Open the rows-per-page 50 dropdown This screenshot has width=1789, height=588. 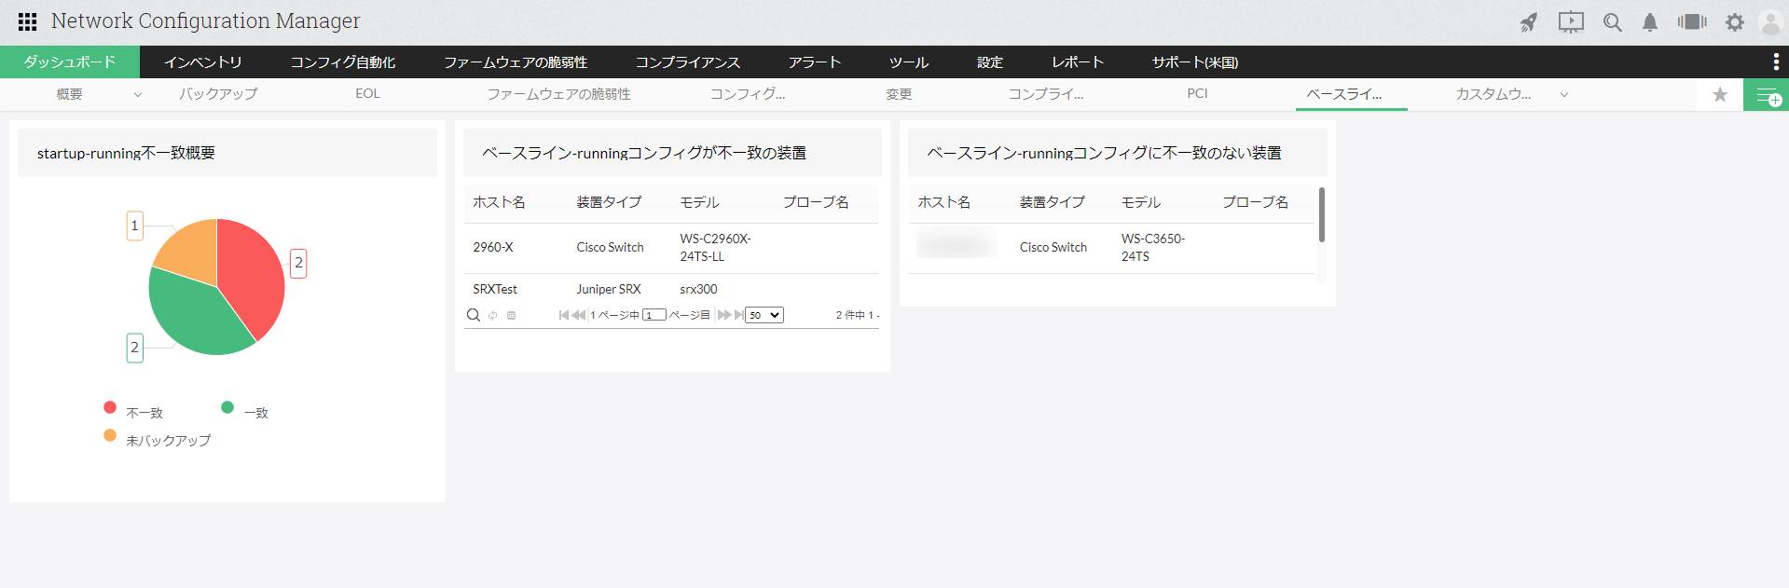pos(764,315)
